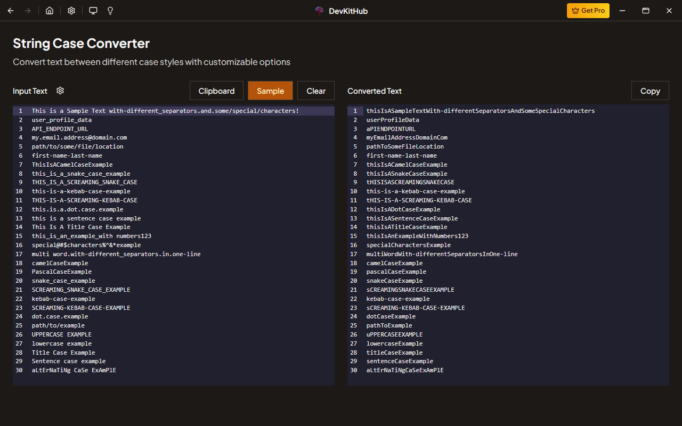
Task: Click input line 'path/to/some/file/location'
Action: 77,146
